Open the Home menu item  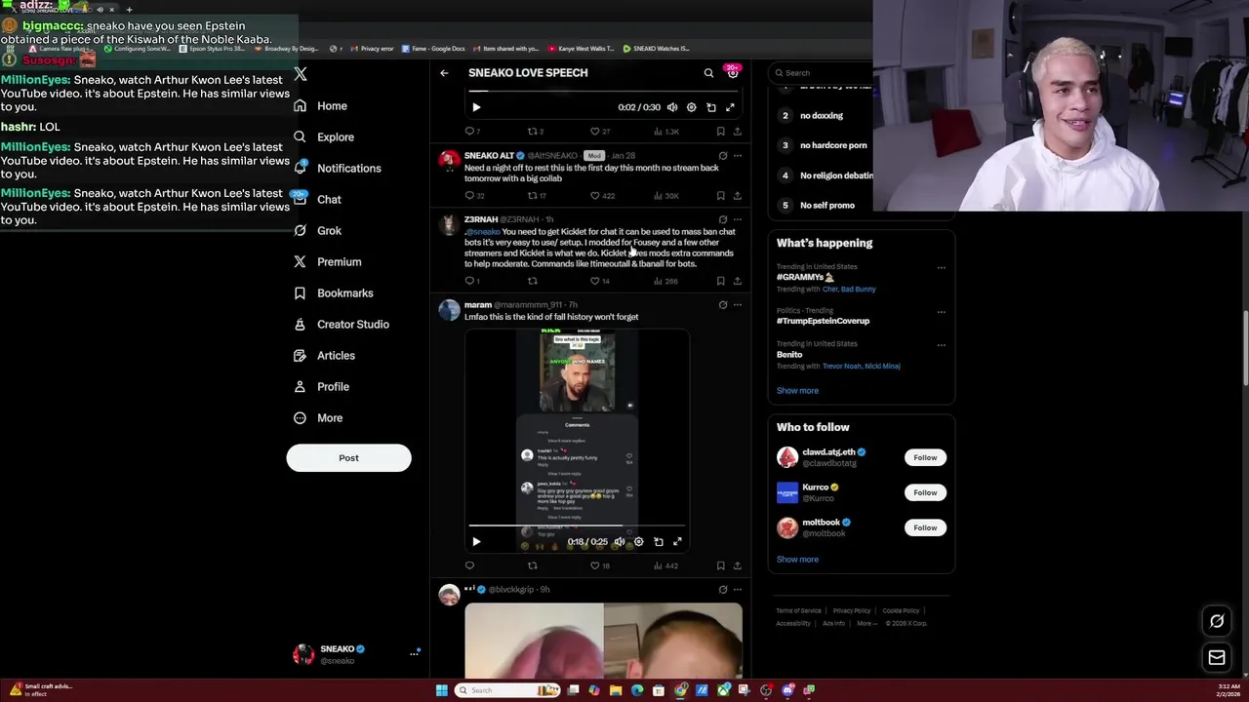click(320, 106)
